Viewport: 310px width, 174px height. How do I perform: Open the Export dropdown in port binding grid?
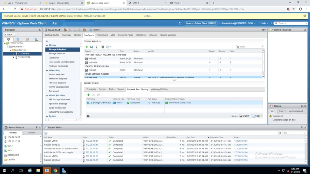pos(246,116)
